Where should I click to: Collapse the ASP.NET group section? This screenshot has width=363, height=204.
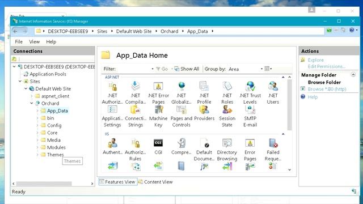tap(283, 77)
